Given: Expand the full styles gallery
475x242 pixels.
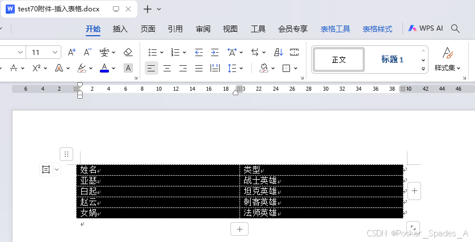Looking at the screenshot, I should (423, 69).
